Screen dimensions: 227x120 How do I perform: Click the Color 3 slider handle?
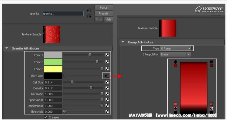pos(102,69)
